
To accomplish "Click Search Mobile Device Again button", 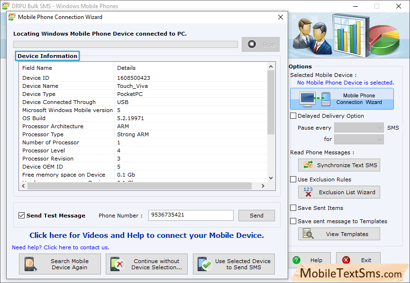I will [x=60, y=264].
